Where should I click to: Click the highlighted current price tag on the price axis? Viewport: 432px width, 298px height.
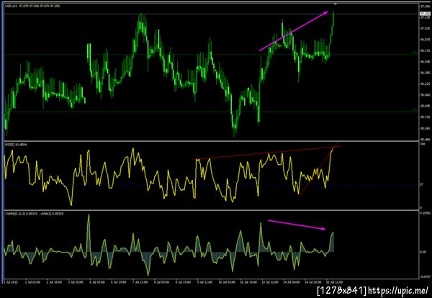[x=424, y=14]
